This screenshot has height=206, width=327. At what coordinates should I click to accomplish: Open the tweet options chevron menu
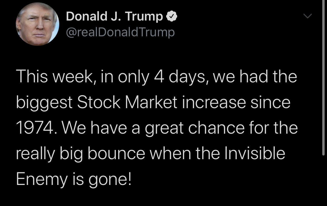[307, 16]
